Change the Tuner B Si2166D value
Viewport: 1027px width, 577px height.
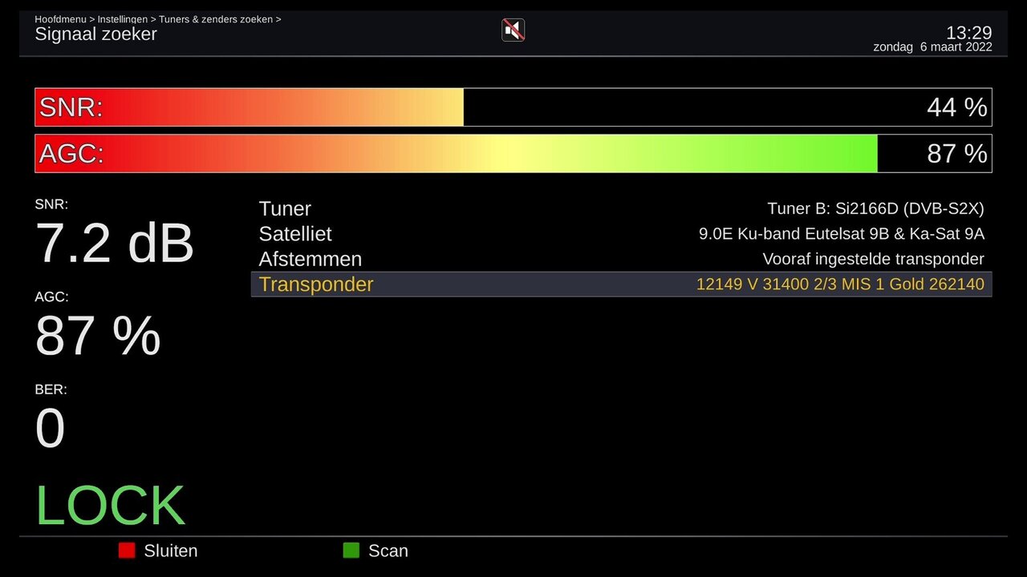click(x=875, y=209)
